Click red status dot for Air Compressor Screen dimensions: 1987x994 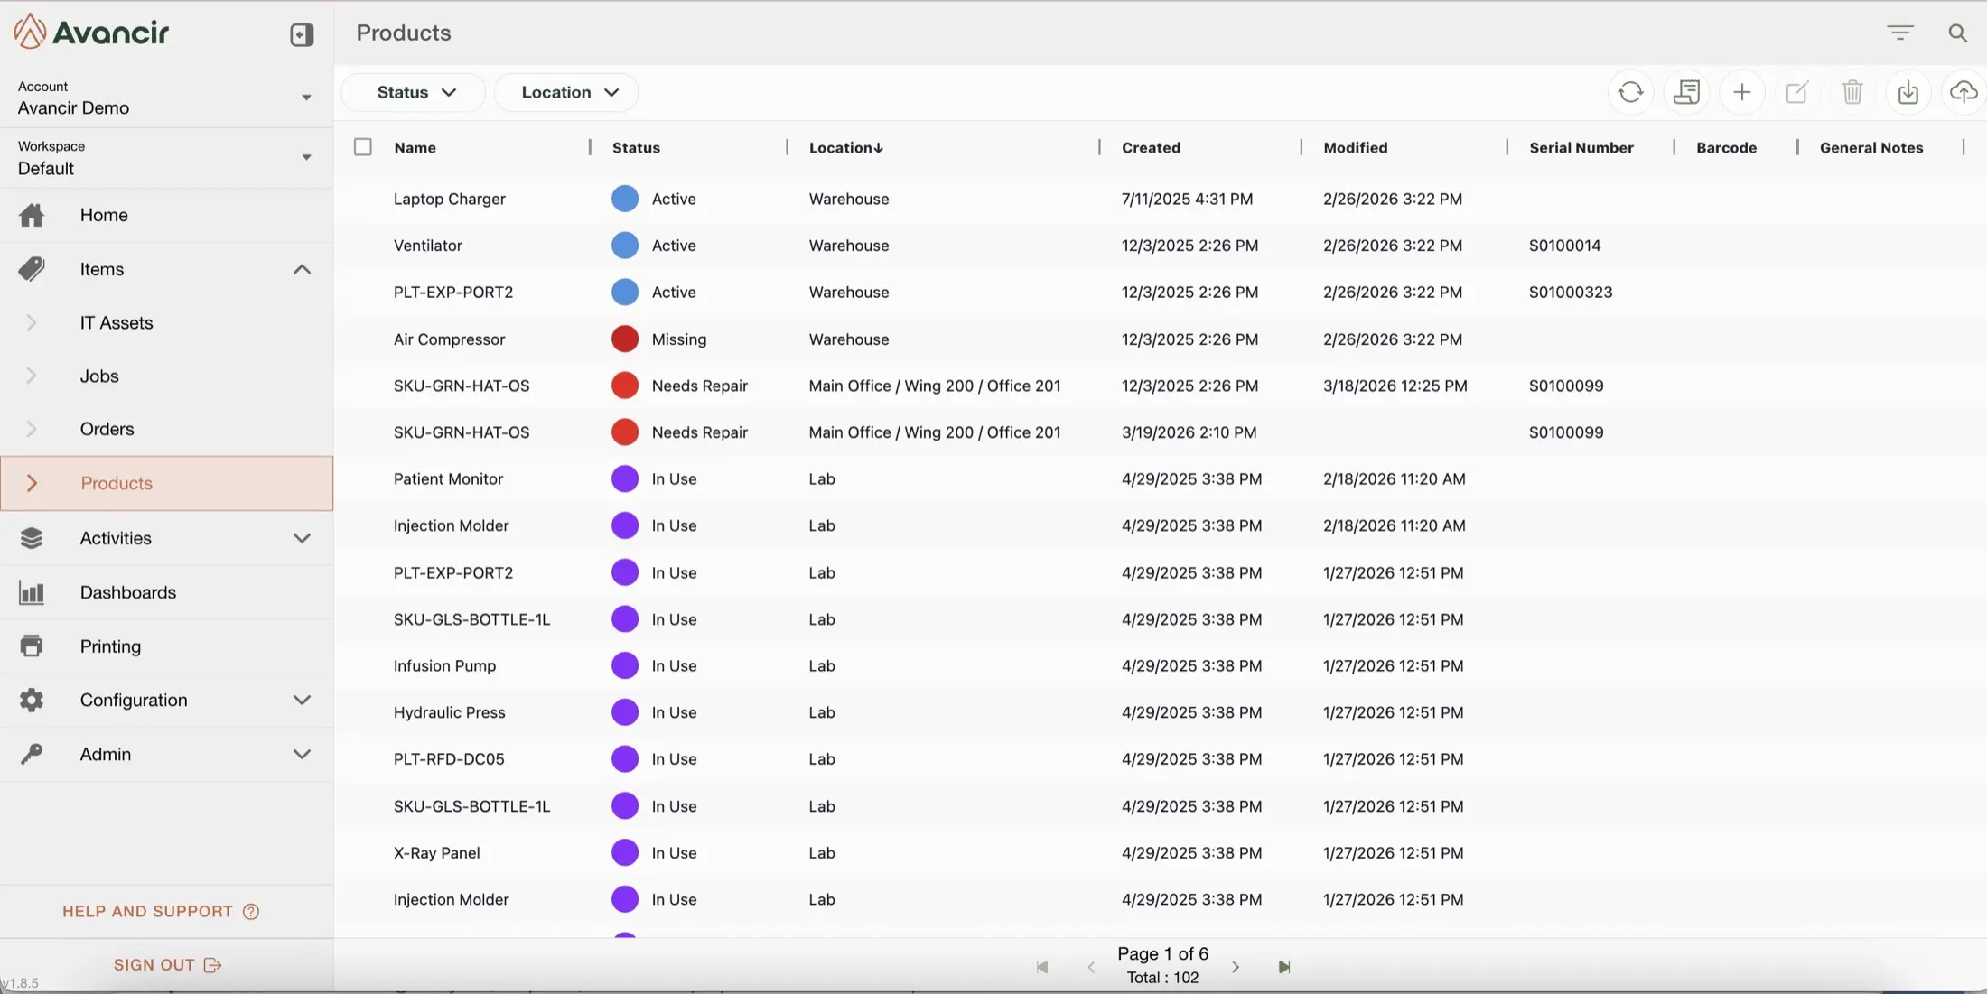624,339
